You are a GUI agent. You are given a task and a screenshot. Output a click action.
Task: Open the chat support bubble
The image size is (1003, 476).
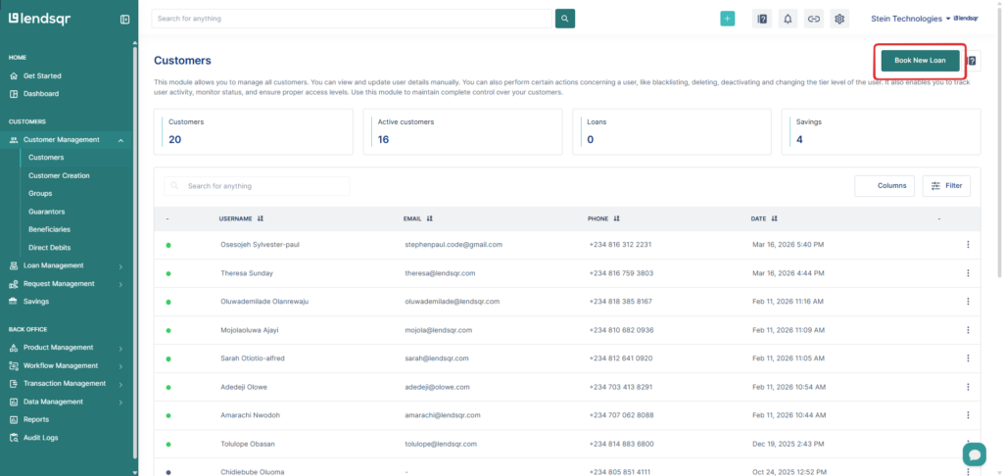pyautogui.click(x=974, y=454)
